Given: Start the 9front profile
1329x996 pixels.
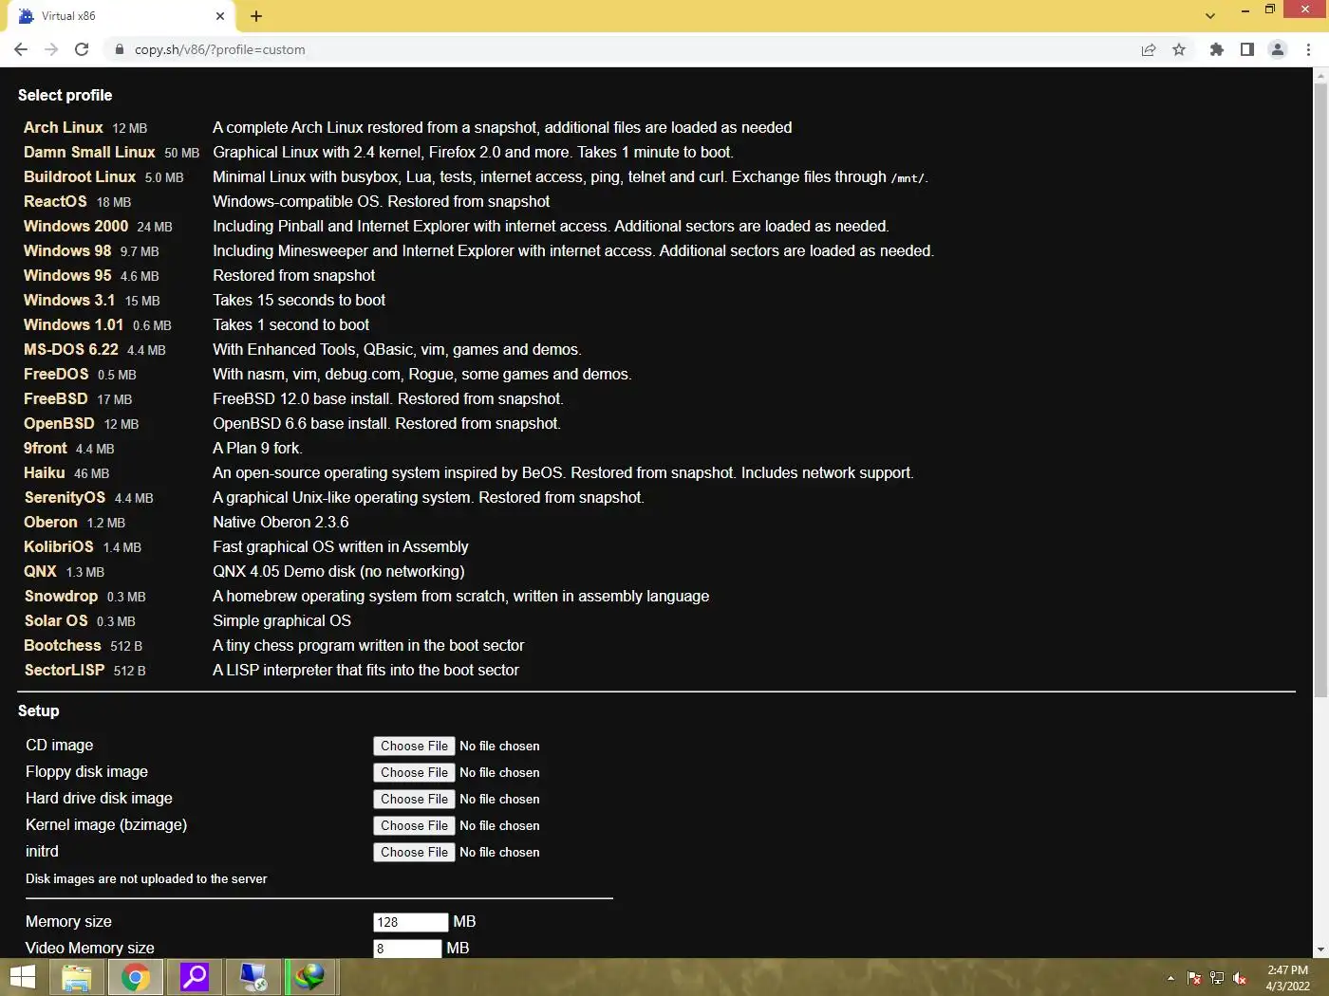Looking at the screenshot, I should click(x=46, y=448).
